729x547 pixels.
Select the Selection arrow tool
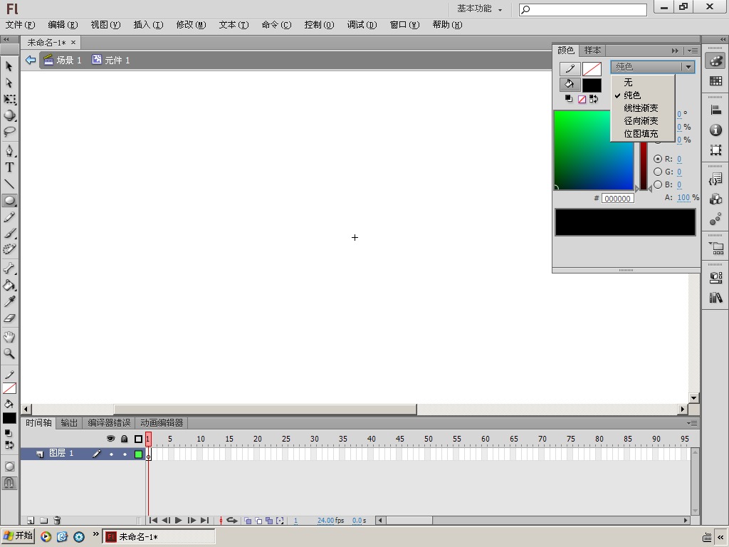pos(9,66)
